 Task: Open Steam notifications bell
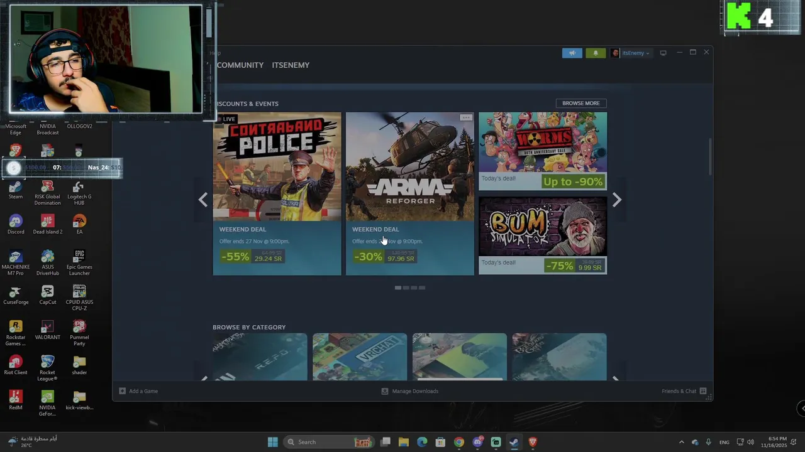pos(596,53)
